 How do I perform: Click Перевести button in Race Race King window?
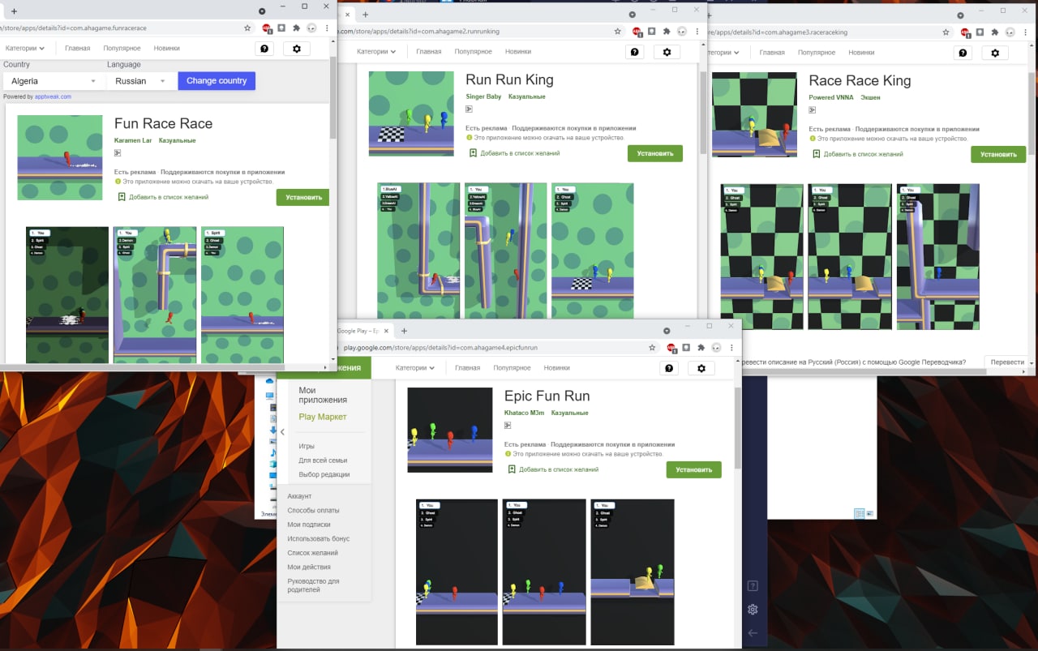tap(1007, 362)
